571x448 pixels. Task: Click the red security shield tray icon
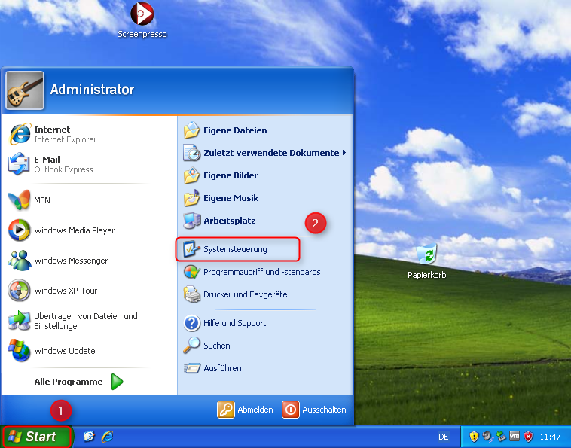(x=528, y=437)
